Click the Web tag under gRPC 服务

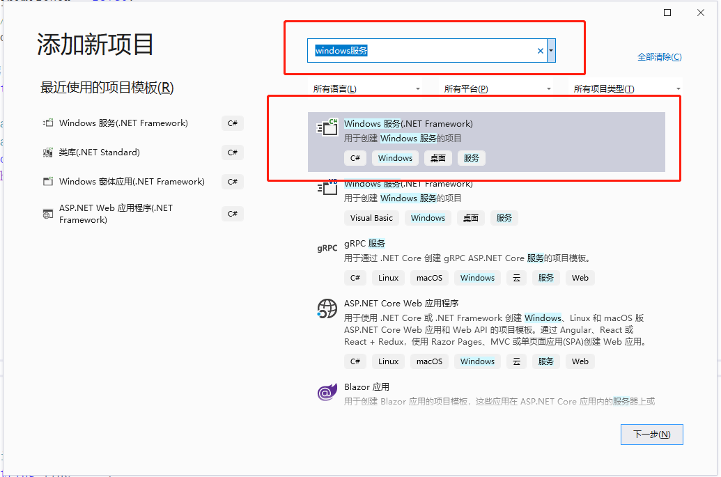tap(580, 278)
